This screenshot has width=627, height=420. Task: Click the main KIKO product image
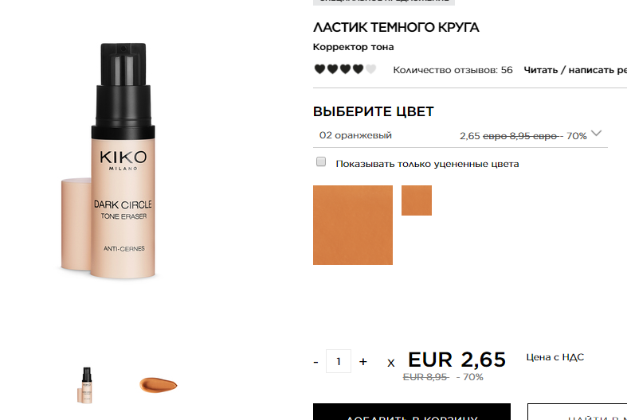[109, 161]
